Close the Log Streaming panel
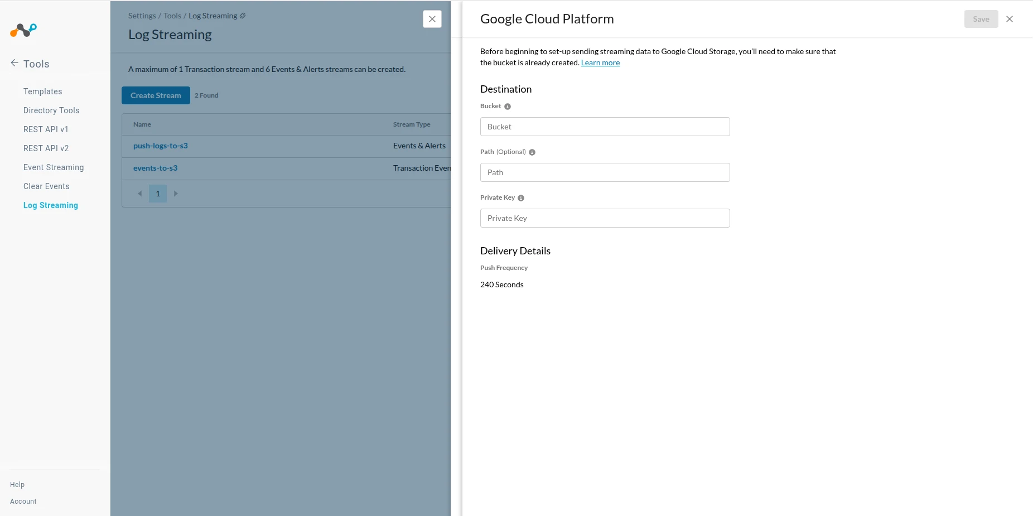Viewport: 1033px width, 516px height. click(432, 19)
